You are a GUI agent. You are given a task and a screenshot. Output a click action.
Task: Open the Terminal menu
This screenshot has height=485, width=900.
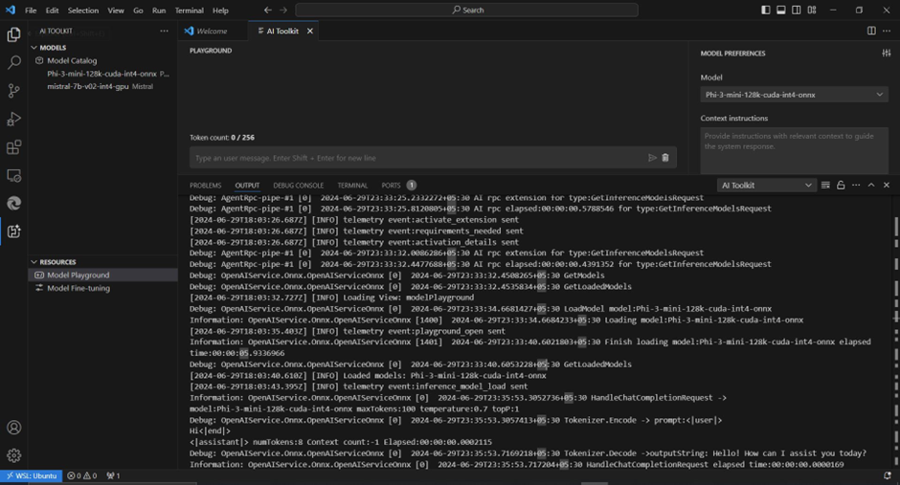click(189, 11)
